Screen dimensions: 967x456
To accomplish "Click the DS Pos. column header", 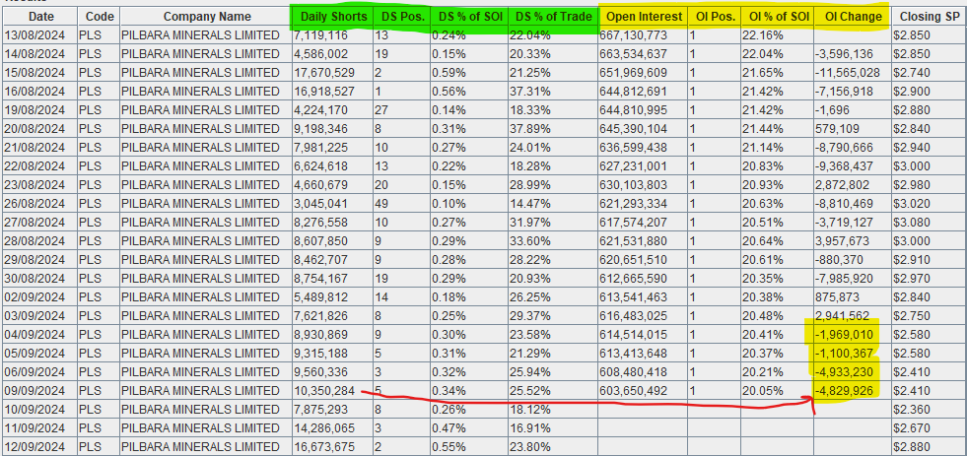I will (402, 17).
